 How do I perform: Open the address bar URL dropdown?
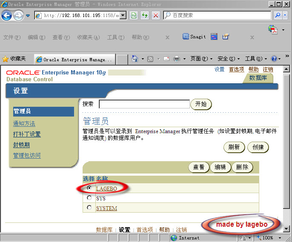coord(123,15)
